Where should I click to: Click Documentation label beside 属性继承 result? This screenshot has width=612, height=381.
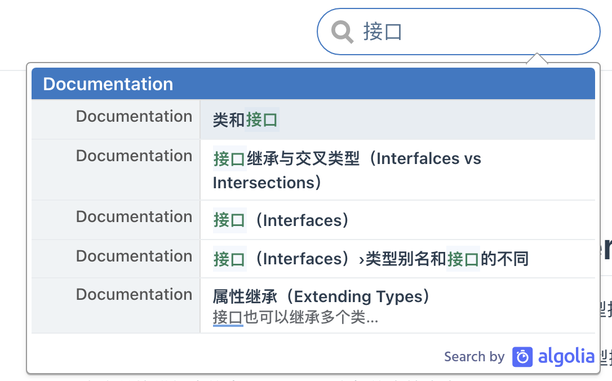pyautogui.click(x=134, y=294)
